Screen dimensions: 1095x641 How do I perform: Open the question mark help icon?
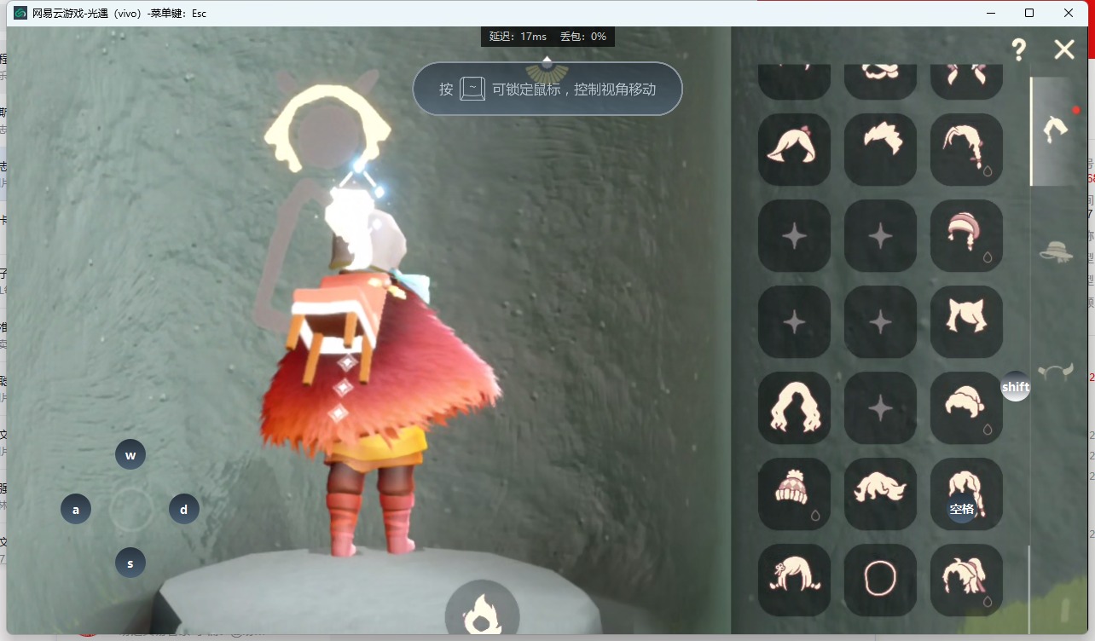(x=1019, y=49)
